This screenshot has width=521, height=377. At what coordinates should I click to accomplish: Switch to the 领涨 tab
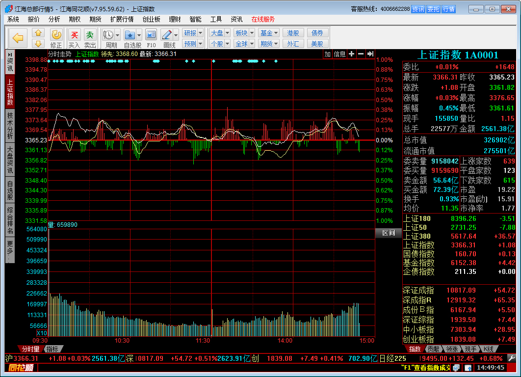[x=452, y=349]
